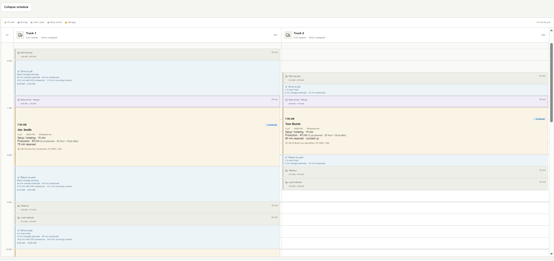Click Scheduled badge on Tom Bomb job
554x261 pixels.
coord(539,119)
